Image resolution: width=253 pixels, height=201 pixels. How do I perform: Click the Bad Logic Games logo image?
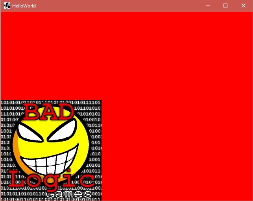(51, 150)
